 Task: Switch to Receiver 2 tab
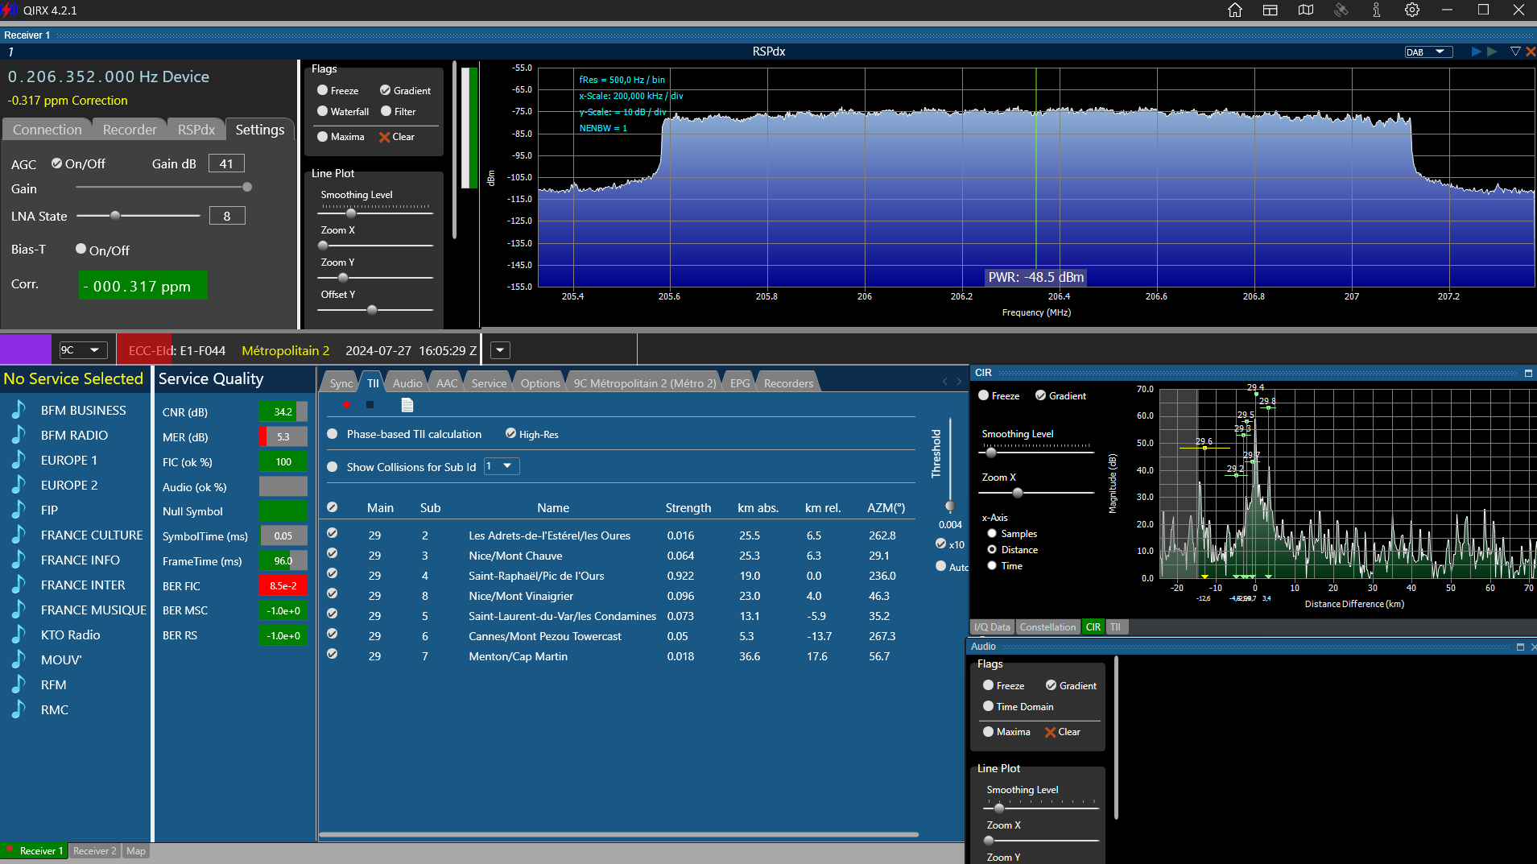coord(94,851)
